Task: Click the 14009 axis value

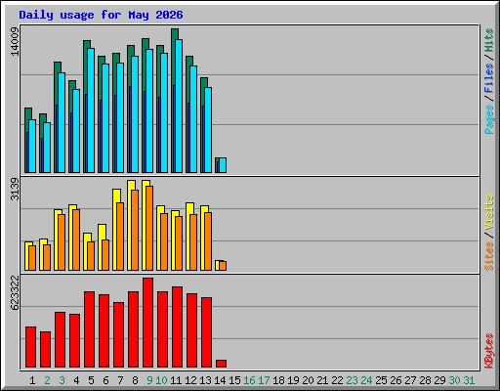Action: 15,41
